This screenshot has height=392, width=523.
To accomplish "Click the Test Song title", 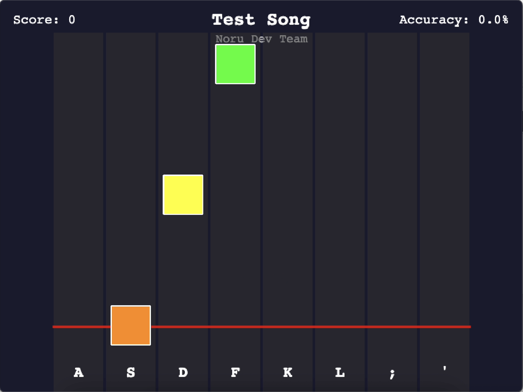I will click(x=261, y=20).
